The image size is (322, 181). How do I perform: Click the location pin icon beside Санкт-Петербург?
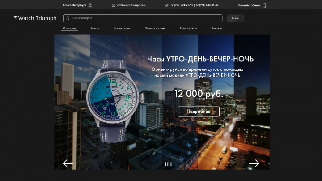(90, 5)
